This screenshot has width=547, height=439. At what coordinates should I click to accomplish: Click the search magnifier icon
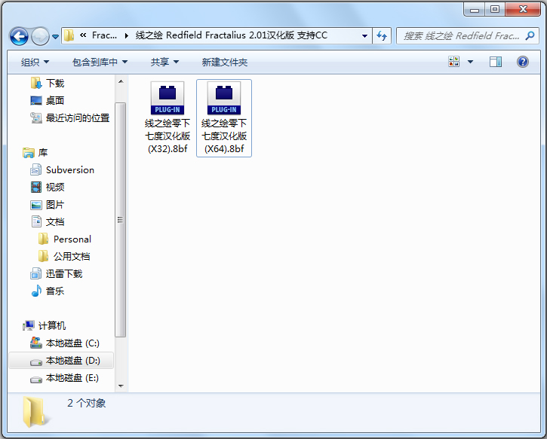coord(530,35)
